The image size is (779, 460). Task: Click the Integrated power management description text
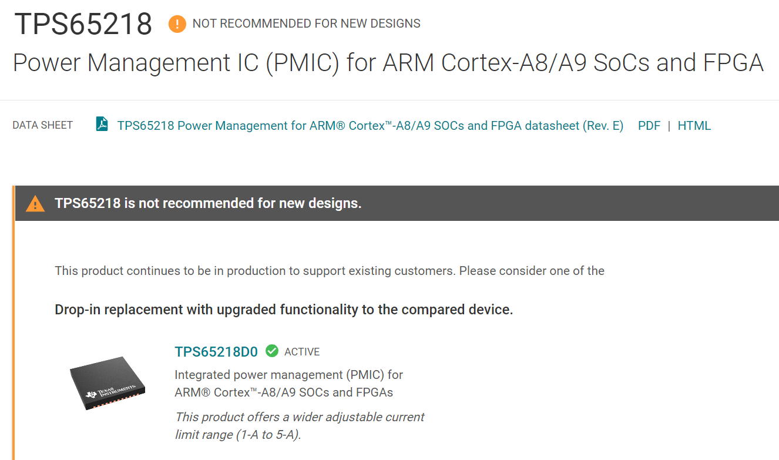click(289, 383)
